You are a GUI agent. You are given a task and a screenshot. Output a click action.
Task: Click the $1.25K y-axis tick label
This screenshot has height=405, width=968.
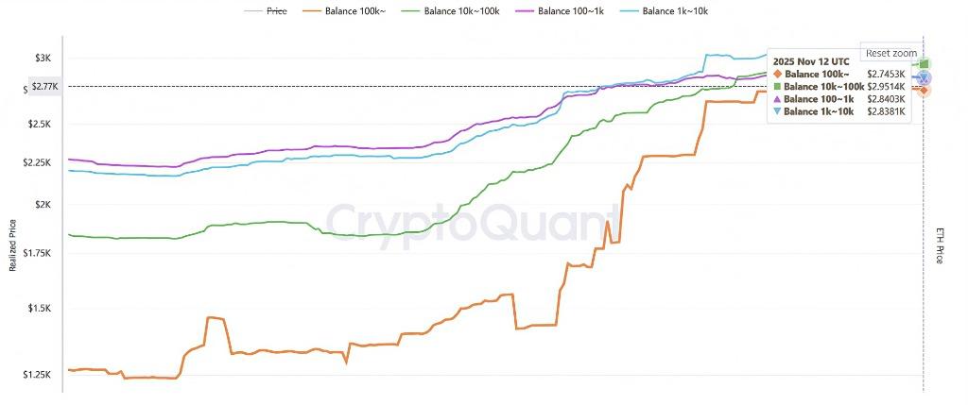click(x=38, y=375)
